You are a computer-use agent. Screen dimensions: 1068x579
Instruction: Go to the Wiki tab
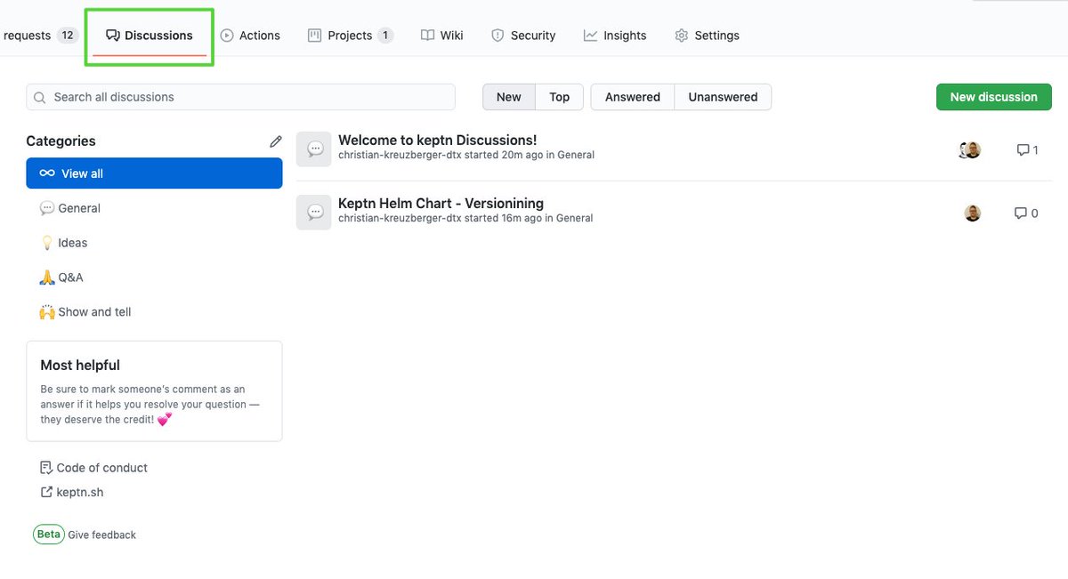(442, 36)
